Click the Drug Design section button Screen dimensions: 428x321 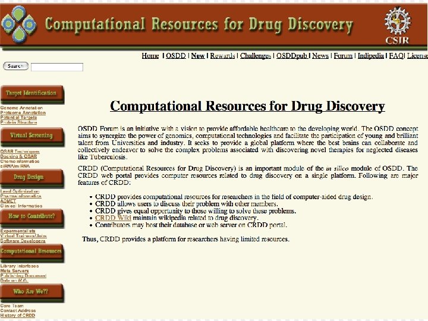32,178
